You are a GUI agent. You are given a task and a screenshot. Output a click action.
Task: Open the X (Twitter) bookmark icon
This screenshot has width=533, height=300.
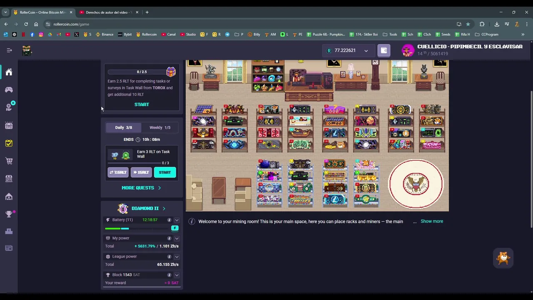[x=77, y=35]
